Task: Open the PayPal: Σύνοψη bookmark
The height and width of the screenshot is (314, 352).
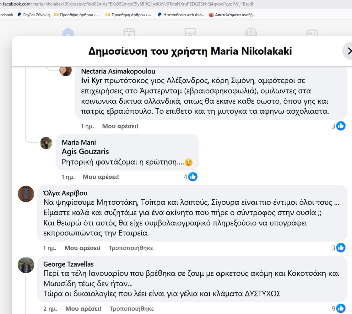Action: pos(34,15)
